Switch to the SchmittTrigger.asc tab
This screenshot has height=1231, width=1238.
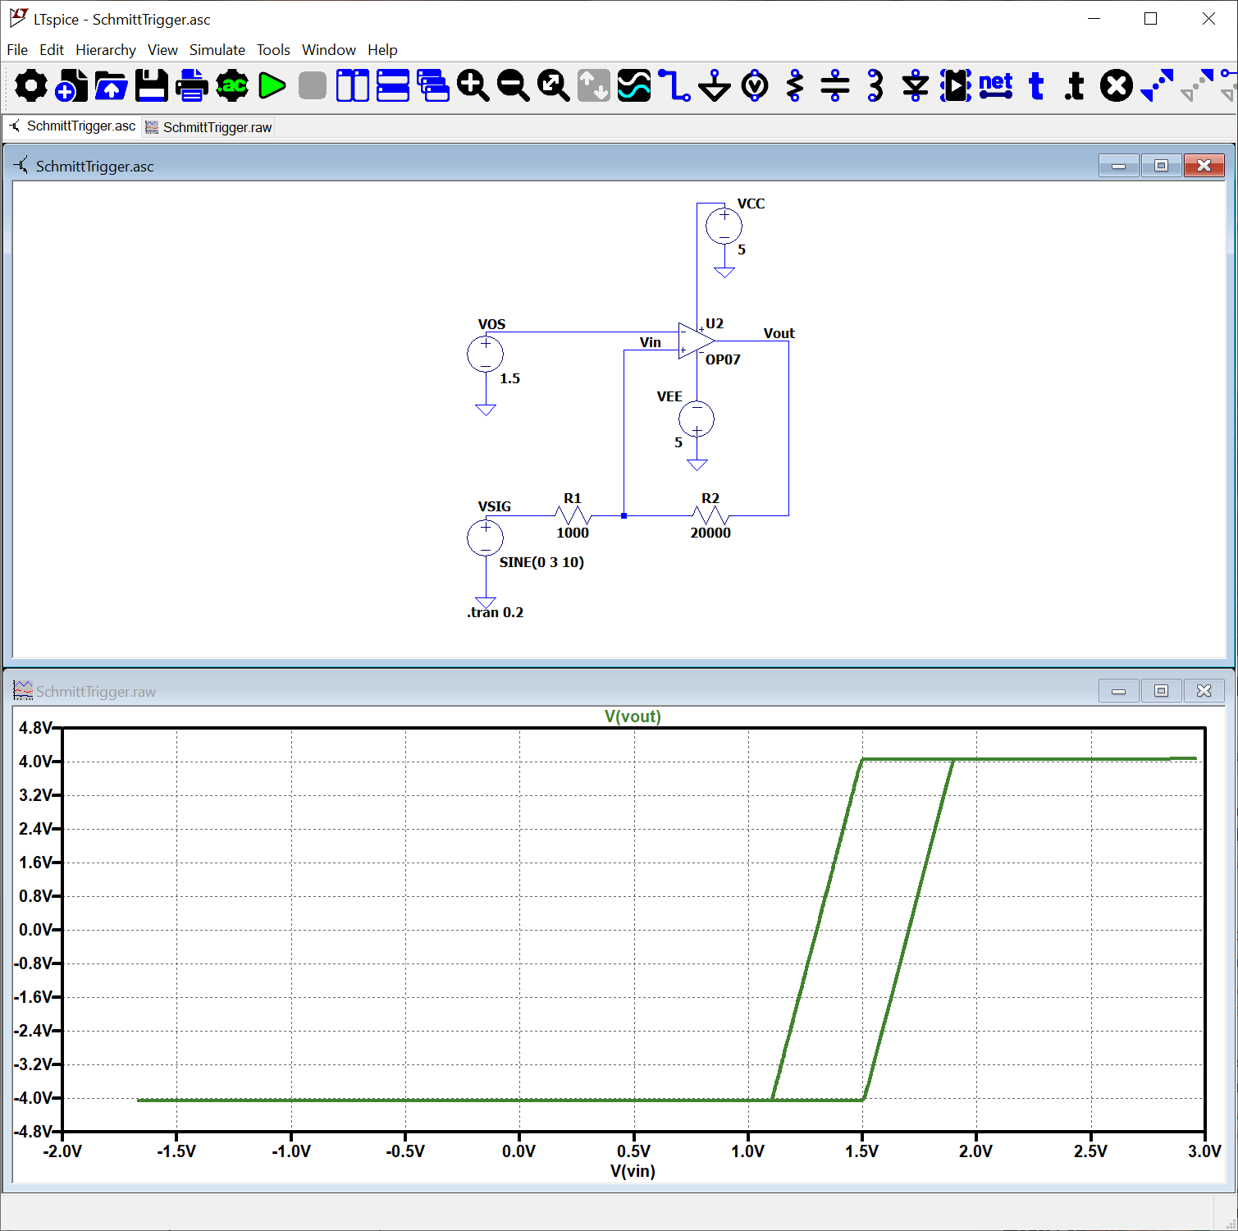[80, 126]
